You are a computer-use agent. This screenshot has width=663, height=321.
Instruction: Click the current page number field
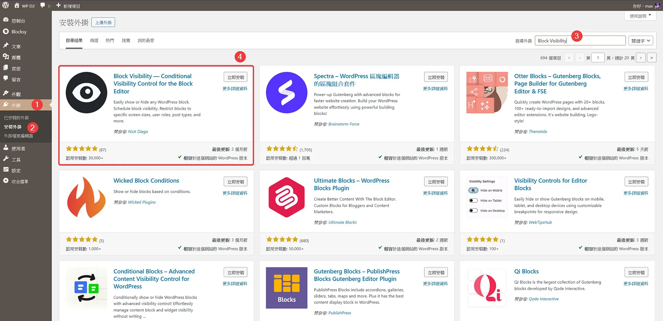pyautogui.click(x=598, y=58)
